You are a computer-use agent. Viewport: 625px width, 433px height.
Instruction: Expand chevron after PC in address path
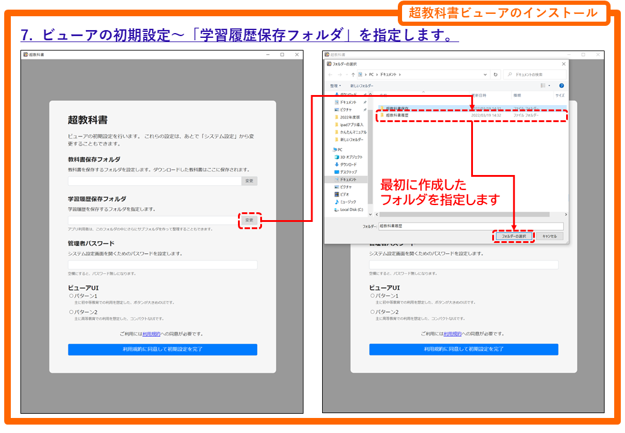tap(377, 75)
